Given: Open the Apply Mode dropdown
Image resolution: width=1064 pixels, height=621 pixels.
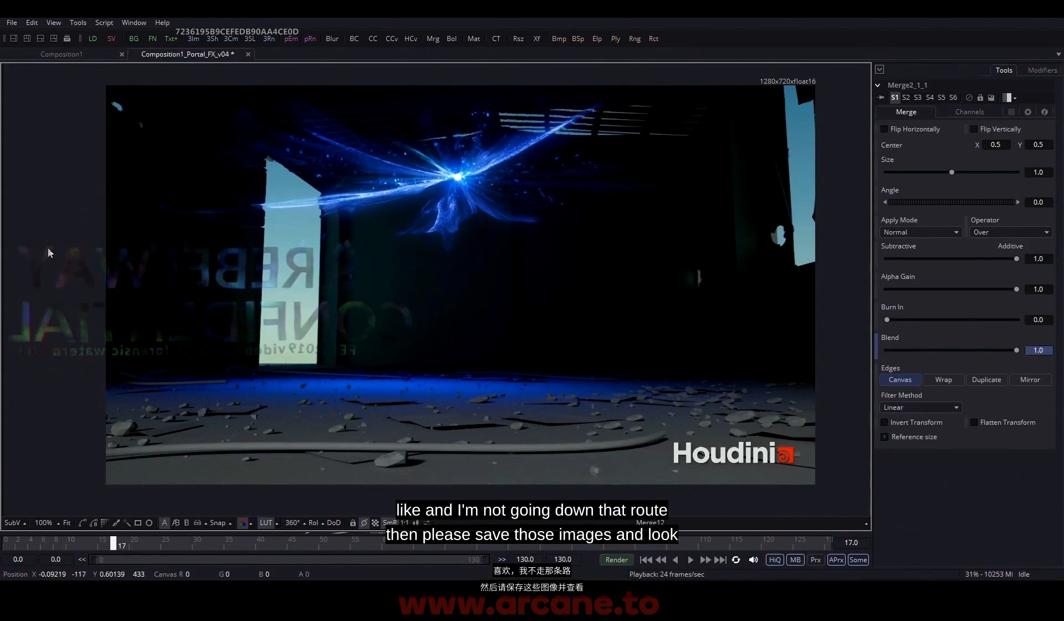Looking at the screenshot, I should (x=920, y=232).
